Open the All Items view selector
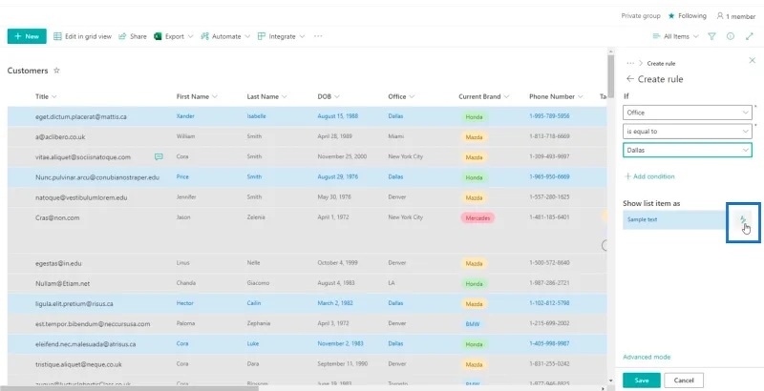The width and height of the screenshot is (764, 391). point(675,36)
